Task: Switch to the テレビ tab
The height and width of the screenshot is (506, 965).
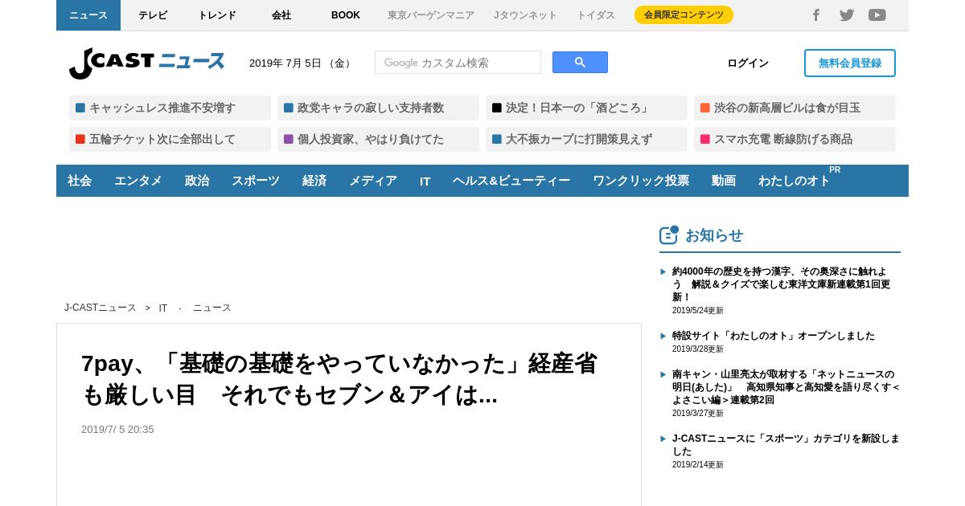Action: click(x=153, y=15)
